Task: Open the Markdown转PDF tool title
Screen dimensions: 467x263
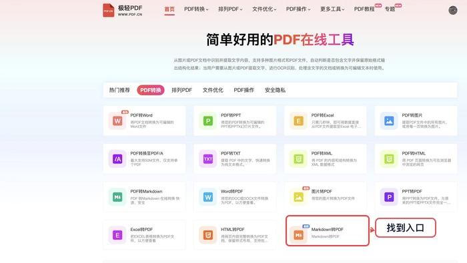Action: pyautogui.click(x=328, y=230)
